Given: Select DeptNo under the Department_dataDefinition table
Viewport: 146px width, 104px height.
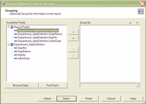Looking at the screenshot, I should click(22, 48).
